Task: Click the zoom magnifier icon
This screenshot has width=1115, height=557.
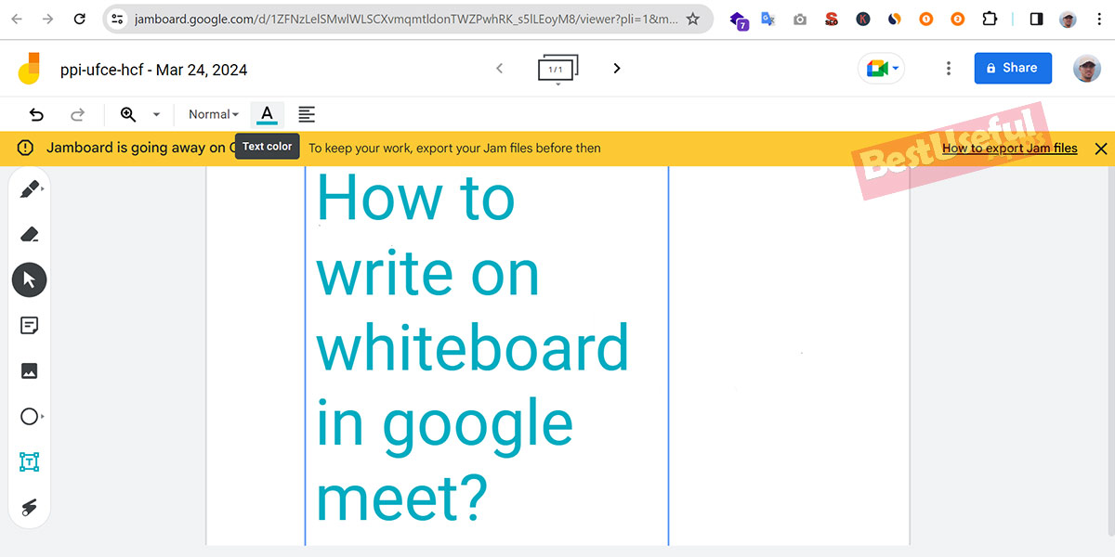Action: click(x=127, y=114)
